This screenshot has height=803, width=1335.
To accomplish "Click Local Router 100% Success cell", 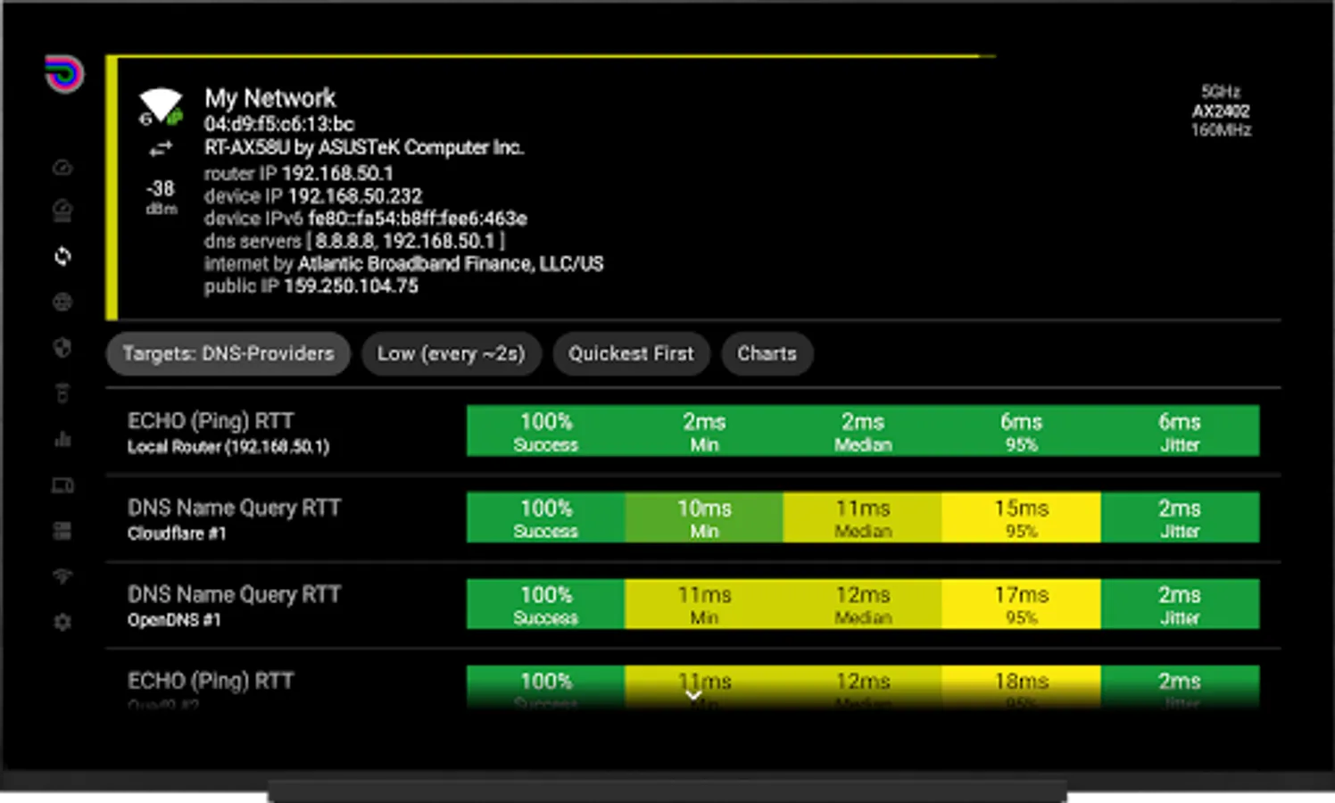I will 546,431.
